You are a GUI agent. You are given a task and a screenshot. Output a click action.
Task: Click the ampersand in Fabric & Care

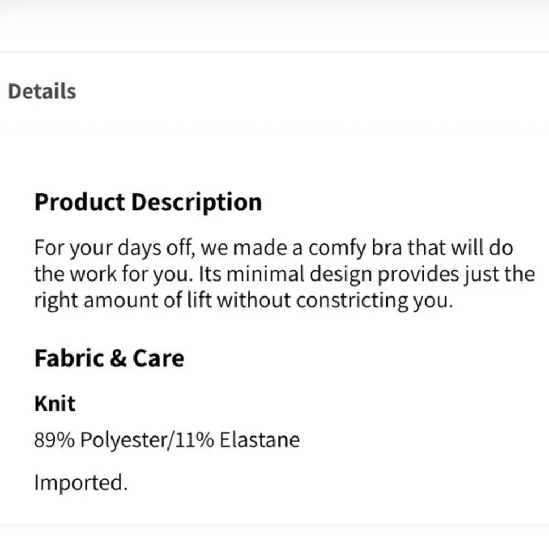[118, 358]
